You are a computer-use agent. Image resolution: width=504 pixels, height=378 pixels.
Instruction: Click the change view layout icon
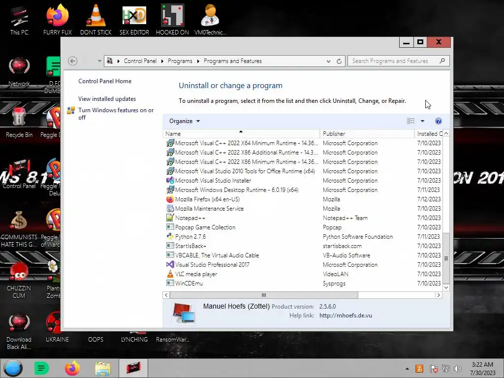tap(410, 121)
